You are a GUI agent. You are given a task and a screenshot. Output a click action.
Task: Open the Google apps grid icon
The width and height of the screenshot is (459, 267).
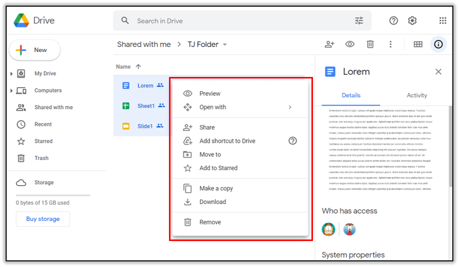(443, 21)
